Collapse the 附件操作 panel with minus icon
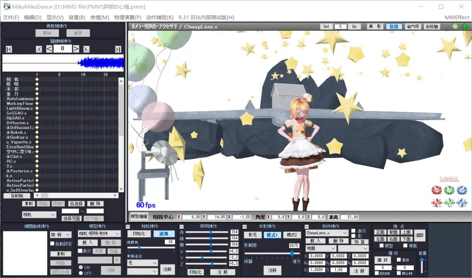 pyautogui.click(x=307, y=227)
